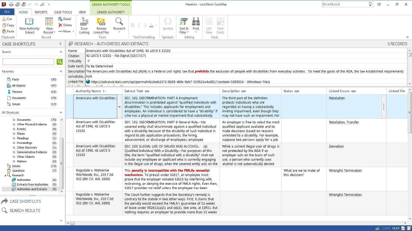Click the Find binoculars icon

pos(196,21)
